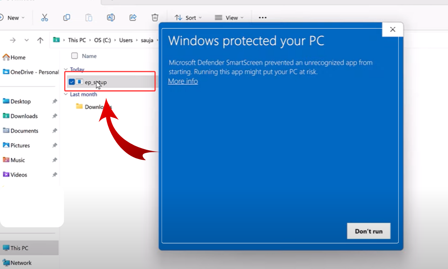Click the Rename icon in toolbar
The width and height of the screenshot is (448, 269).
tap(111, 17)
